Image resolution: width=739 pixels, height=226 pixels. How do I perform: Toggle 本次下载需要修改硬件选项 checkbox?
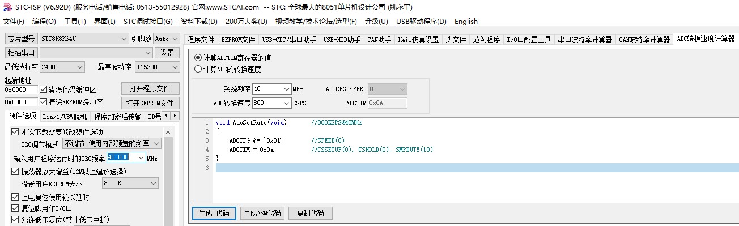(15, 132)
